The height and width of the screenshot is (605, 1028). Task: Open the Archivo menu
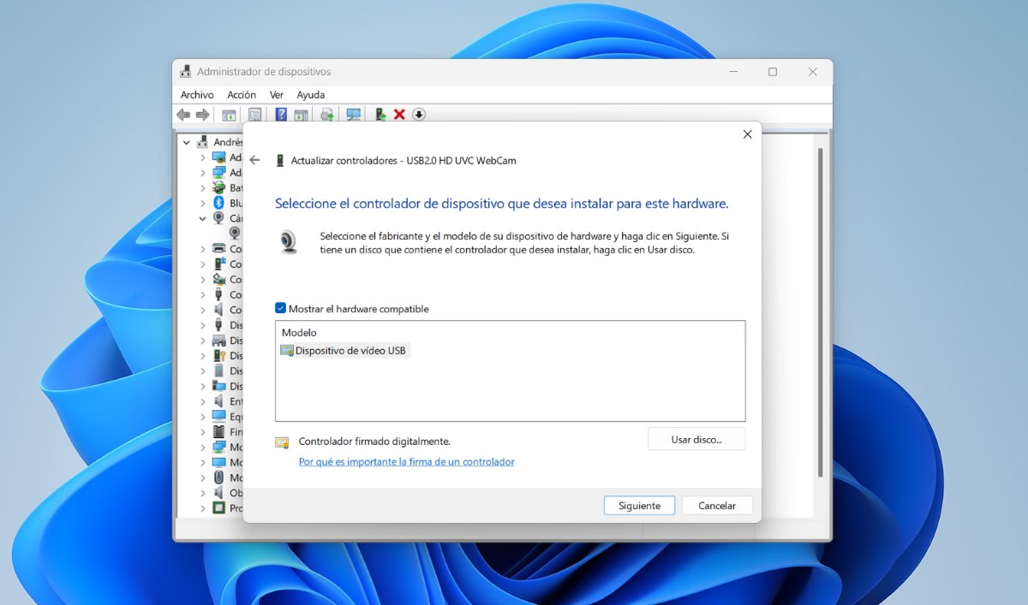(197, 95)
